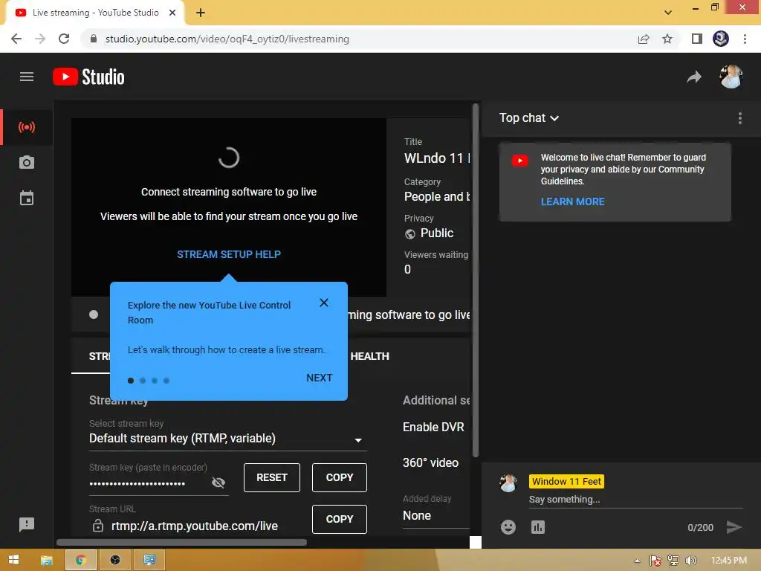
Task: Close the Live Control Room tooltip
Action: point(324,303)
